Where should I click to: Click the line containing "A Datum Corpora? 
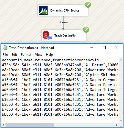60,80
